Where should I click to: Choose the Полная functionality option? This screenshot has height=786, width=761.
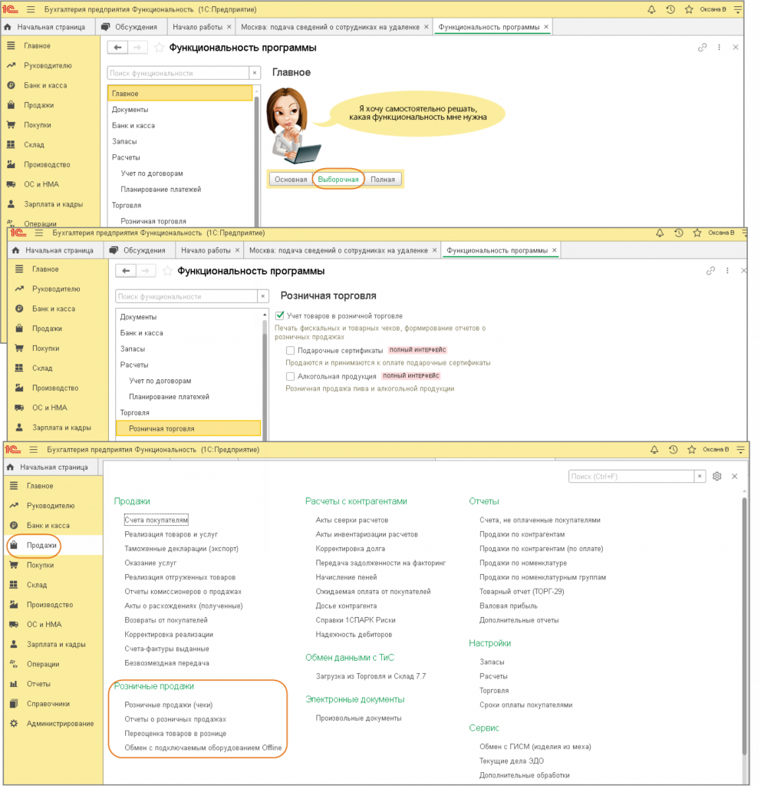click(382, 180)
